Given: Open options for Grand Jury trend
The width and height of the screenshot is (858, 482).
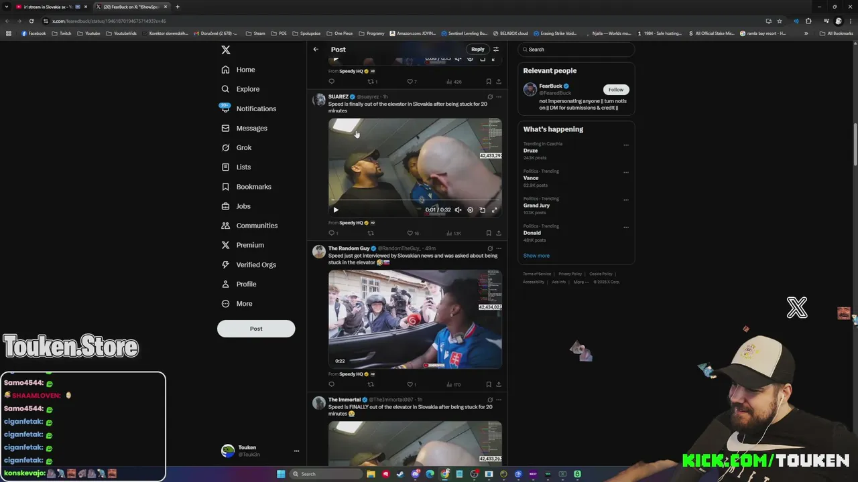Looking at the screenshot, I should coord(626,199).
